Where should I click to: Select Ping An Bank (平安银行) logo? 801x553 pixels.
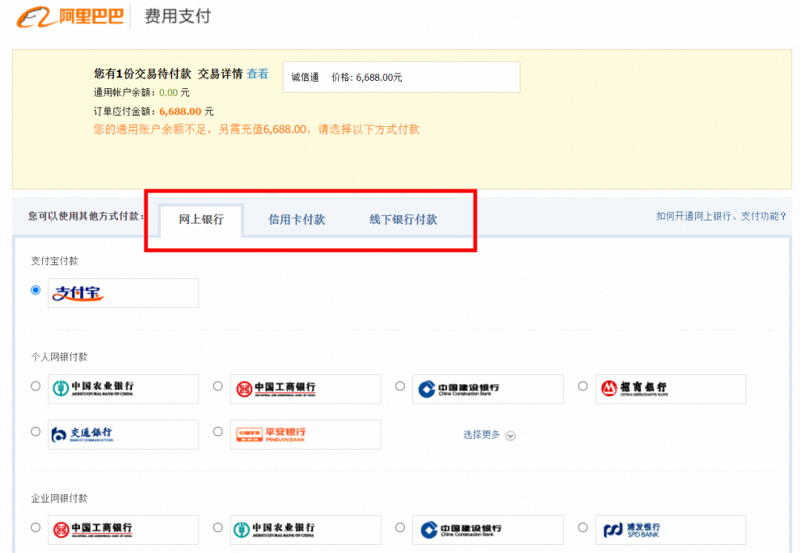point(306,435)
